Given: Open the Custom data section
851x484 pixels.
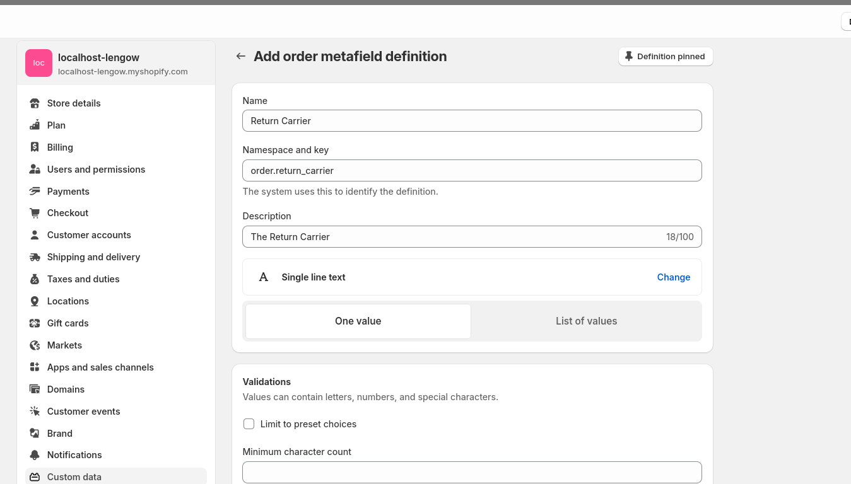Looking at the screenshot, I should (74, 477).
